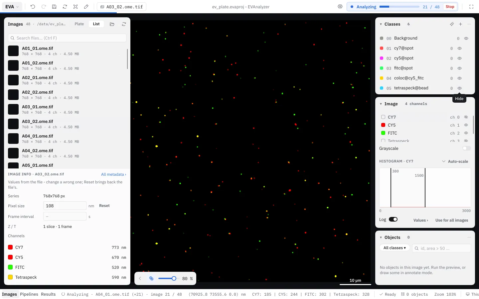Open the Pipelines tab
Screen dimensions: 479x299
pyautogui.click(x=29, y=294)
